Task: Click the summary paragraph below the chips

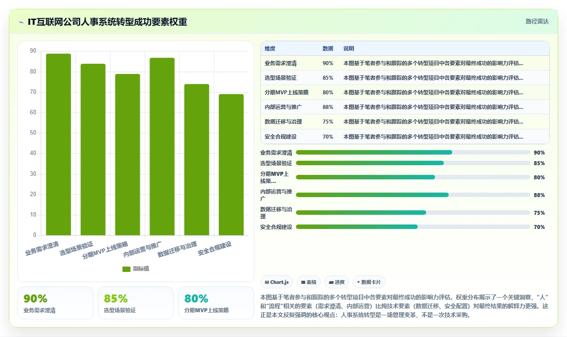Action: click(404, 306)
